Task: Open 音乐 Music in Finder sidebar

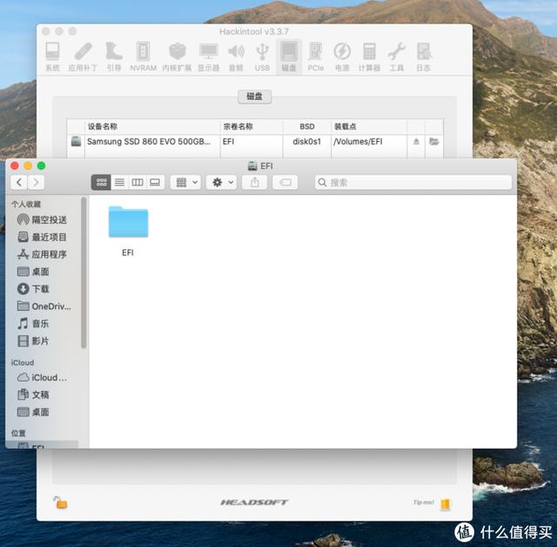Action: click(33, 324)
